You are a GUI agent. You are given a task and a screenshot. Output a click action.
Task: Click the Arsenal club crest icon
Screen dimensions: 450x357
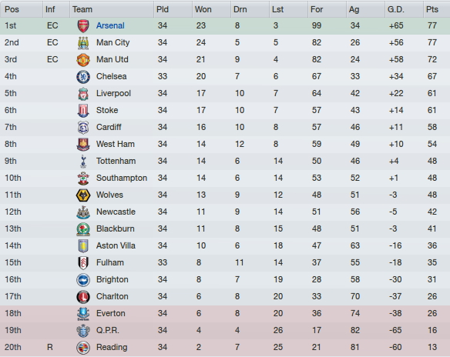click(x=83, y=26)
